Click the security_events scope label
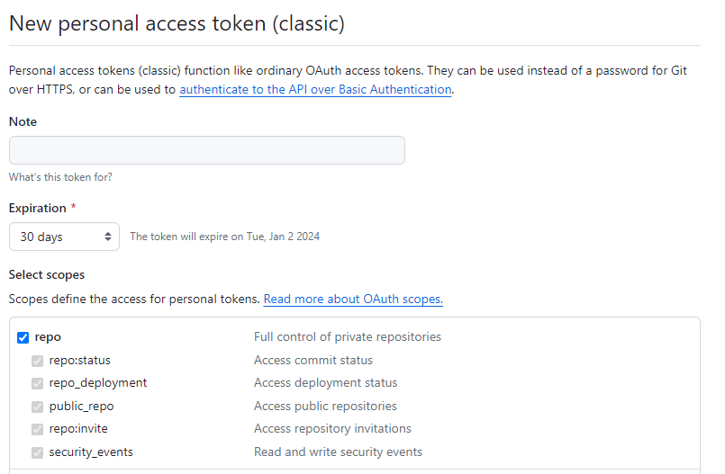 91,452
